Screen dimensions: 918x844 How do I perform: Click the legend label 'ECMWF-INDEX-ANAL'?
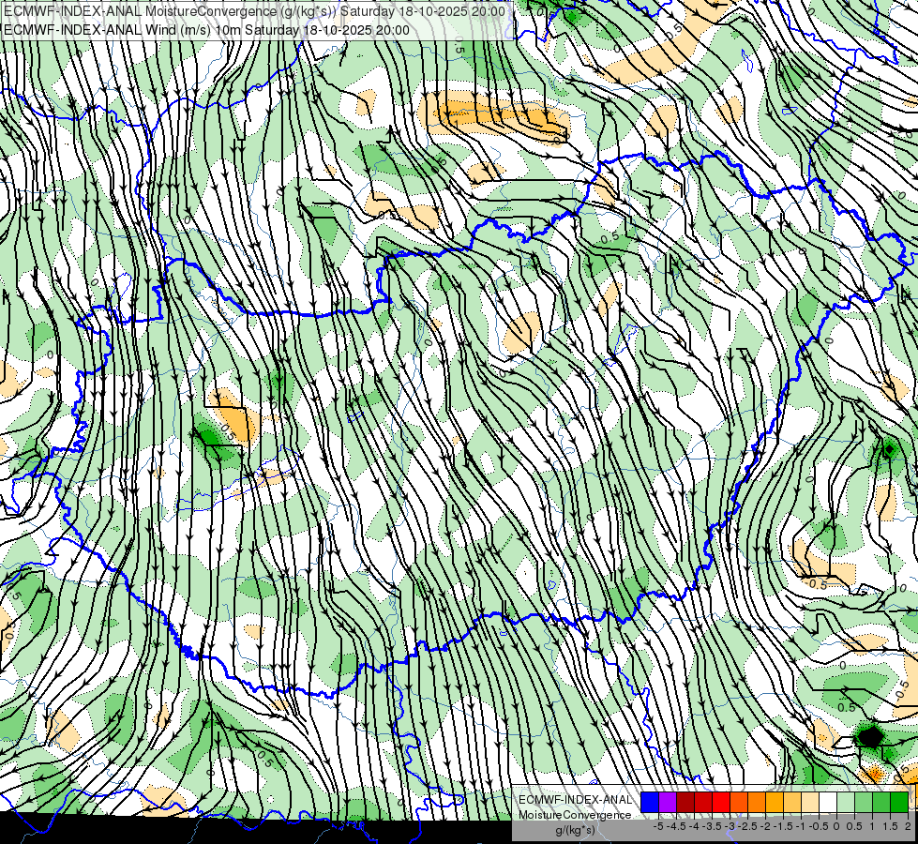pos(576,800)
